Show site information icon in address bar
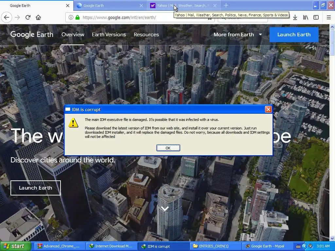Screen dimensions: 335x251 click(71, 18)
